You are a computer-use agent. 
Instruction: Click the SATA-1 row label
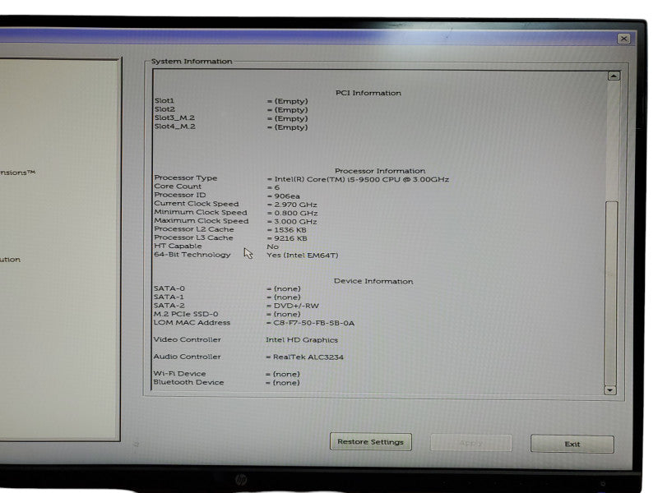pos(169,297)
